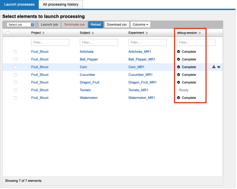Switch to All processing history tab
237x189 pixels.
click(x=61, y=5)
